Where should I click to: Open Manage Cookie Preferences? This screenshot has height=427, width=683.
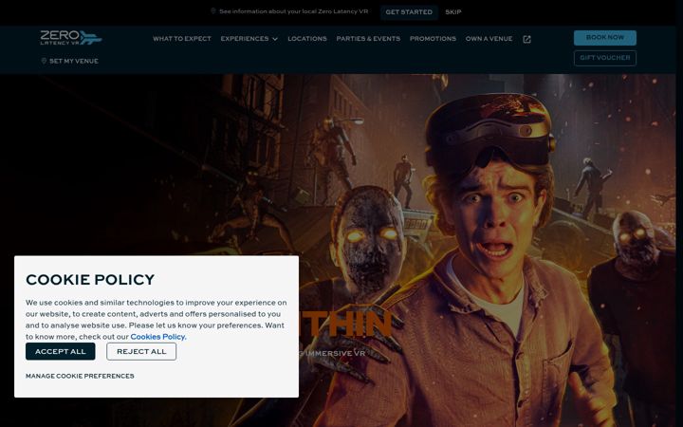tap(80, 376)
